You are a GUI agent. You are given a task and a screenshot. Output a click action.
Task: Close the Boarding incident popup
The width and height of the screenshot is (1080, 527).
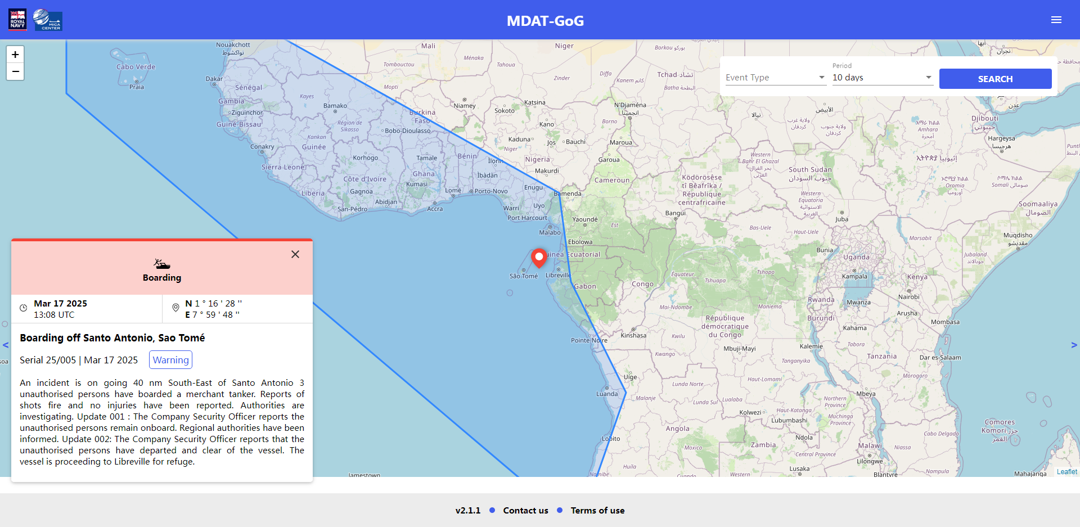[x=295, y=254]
